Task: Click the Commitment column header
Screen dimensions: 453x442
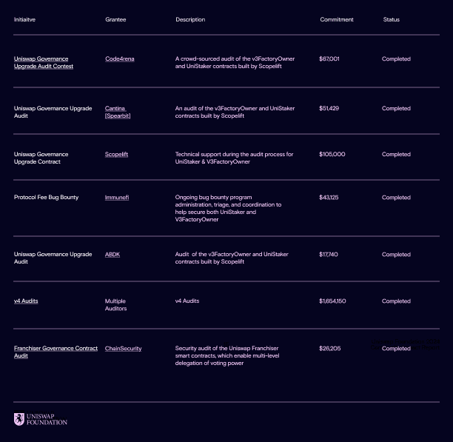Action: pos(336,19)
